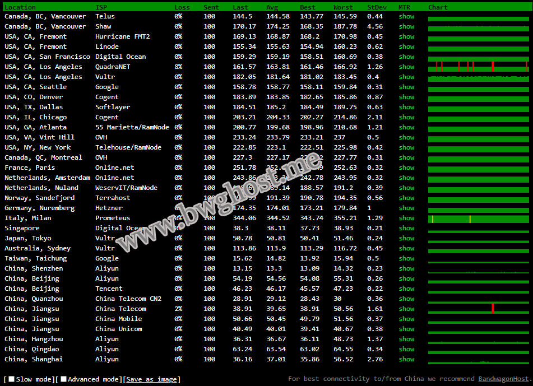Click the Jiangsu China Telecom chart
This screenshot has height=386, width=533.
pos(479,309)
